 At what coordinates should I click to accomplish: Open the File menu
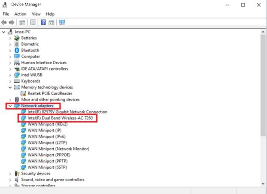(6, 14)
